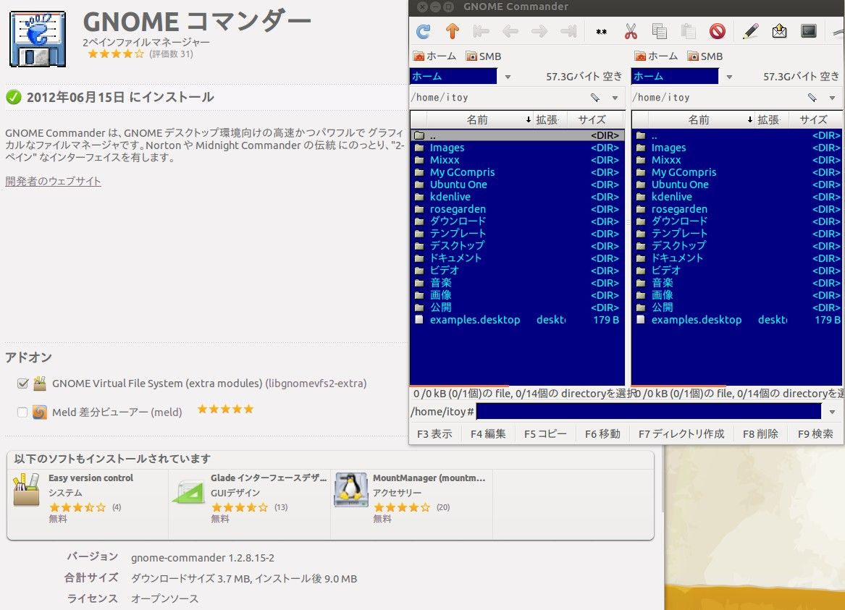The image size is (845, 610).
Task: Click left pane SMB device button
Action: 484,56
